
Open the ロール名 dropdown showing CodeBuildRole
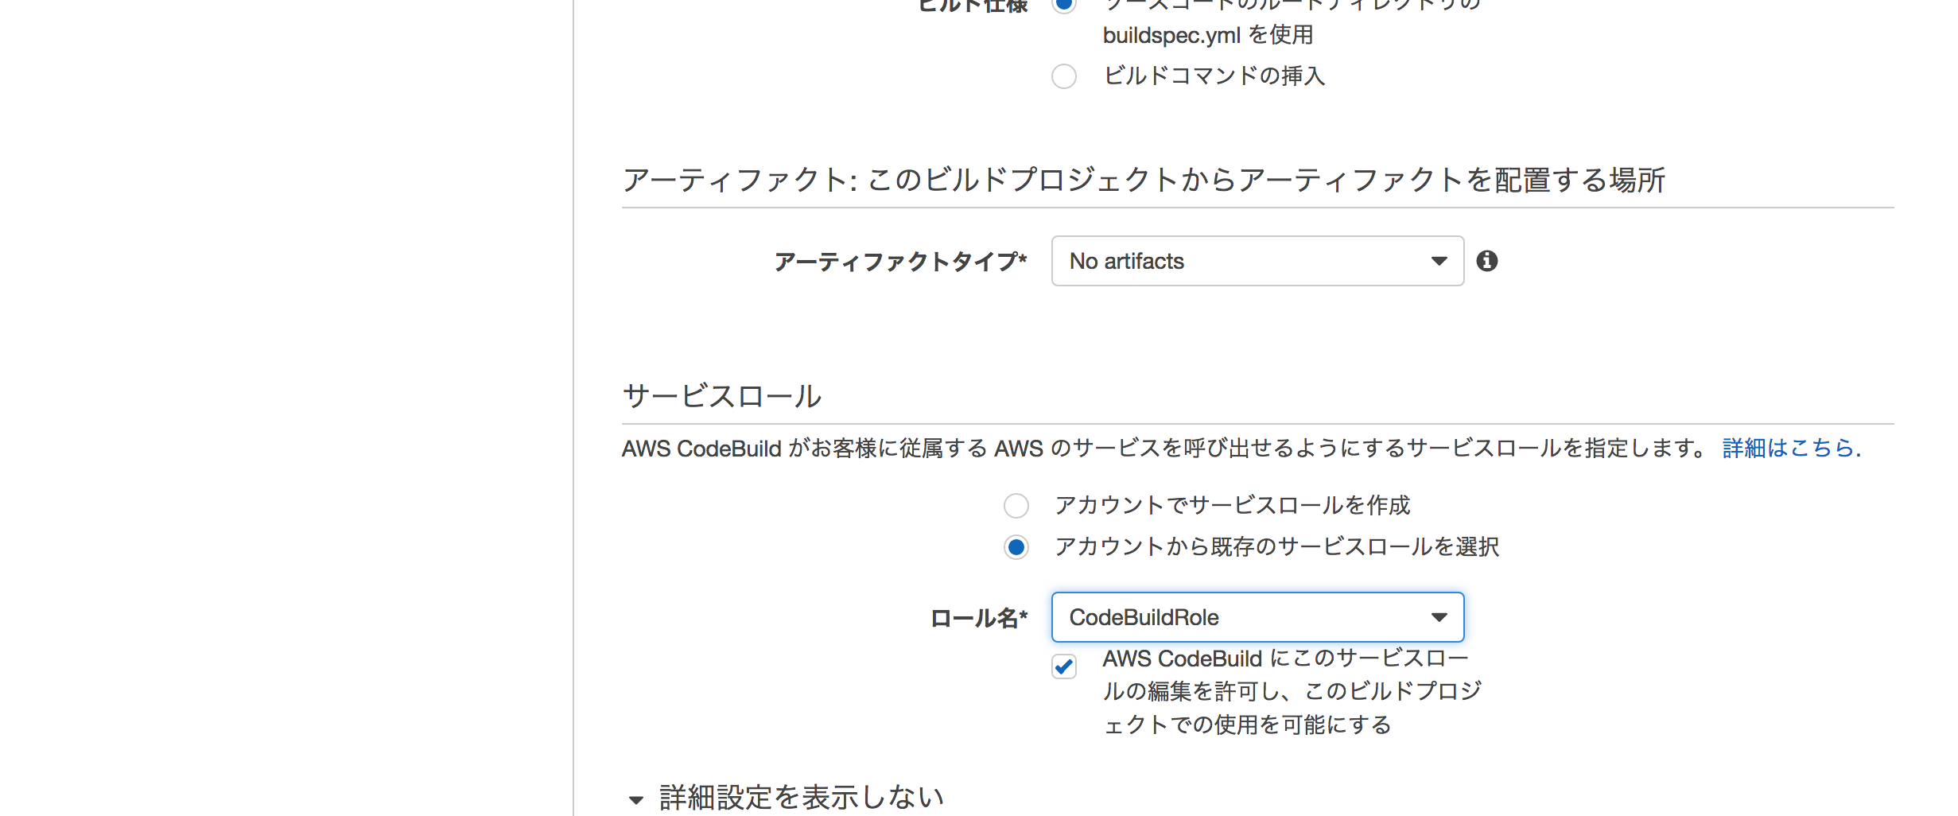[1257, 616]
